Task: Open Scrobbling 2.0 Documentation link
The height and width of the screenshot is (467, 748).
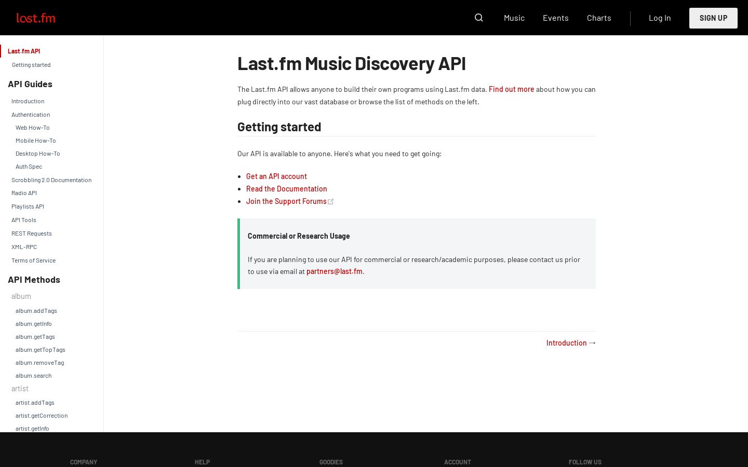Action: 51,180
